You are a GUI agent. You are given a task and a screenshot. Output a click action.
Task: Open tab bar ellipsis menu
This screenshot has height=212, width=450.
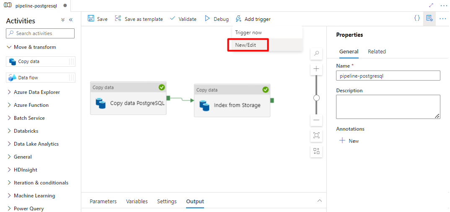pos(443,5)
